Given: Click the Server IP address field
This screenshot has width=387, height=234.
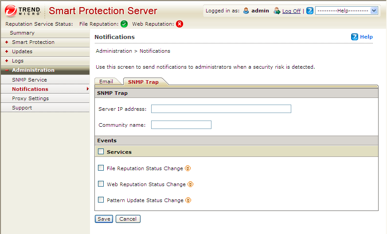Looking at the screenshot, I should pyautogui.click(x=221, y=109).
